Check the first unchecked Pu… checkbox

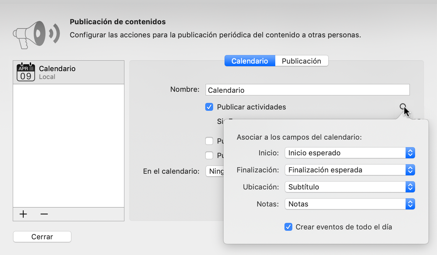click(209, 141)
